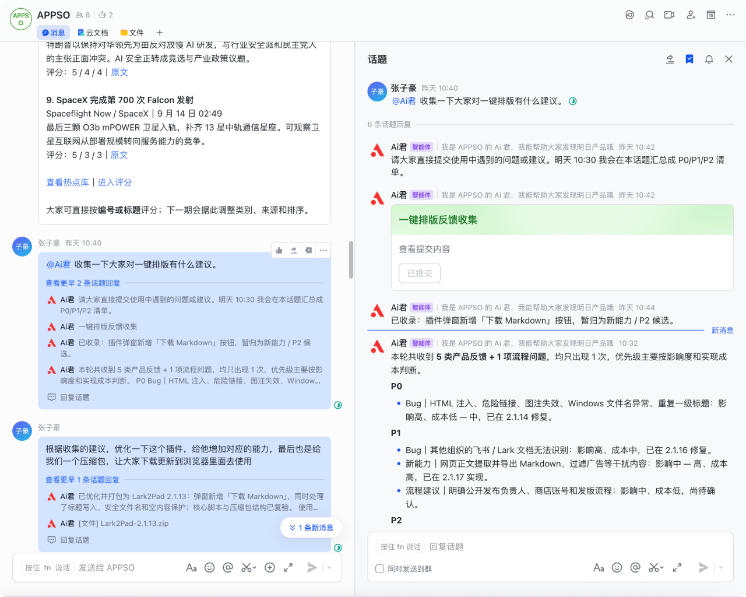
Task: Click the 按住 fn 说话 button in the topic reply box
Action: 400,547
